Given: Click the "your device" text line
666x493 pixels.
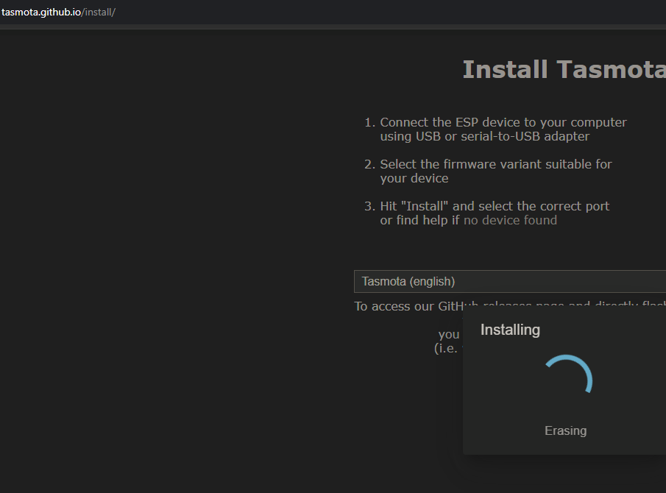Looking at the screenshot, I should point(414,178).
